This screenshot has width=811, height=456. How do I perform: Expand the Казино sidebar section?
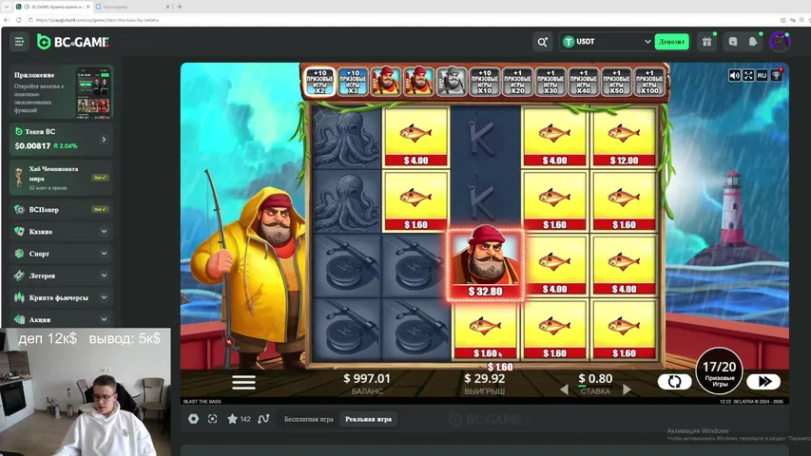pos(104,232)
